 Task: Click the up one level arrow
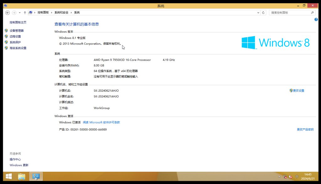pyautogui.click(x=25, y=13)
